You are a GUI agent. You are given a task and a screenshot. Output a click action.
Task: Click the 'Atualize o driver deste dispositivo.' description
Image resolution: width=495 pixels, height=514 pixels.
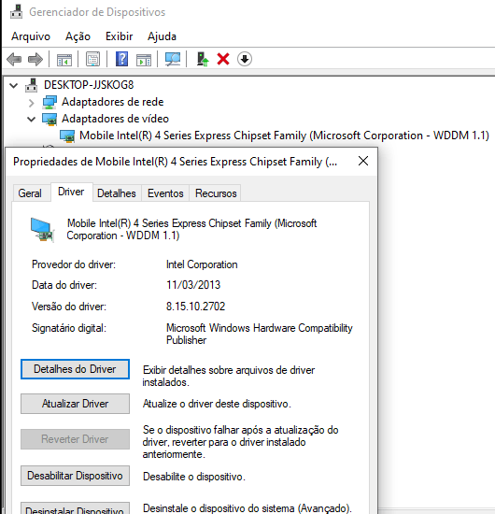[217, 404]
